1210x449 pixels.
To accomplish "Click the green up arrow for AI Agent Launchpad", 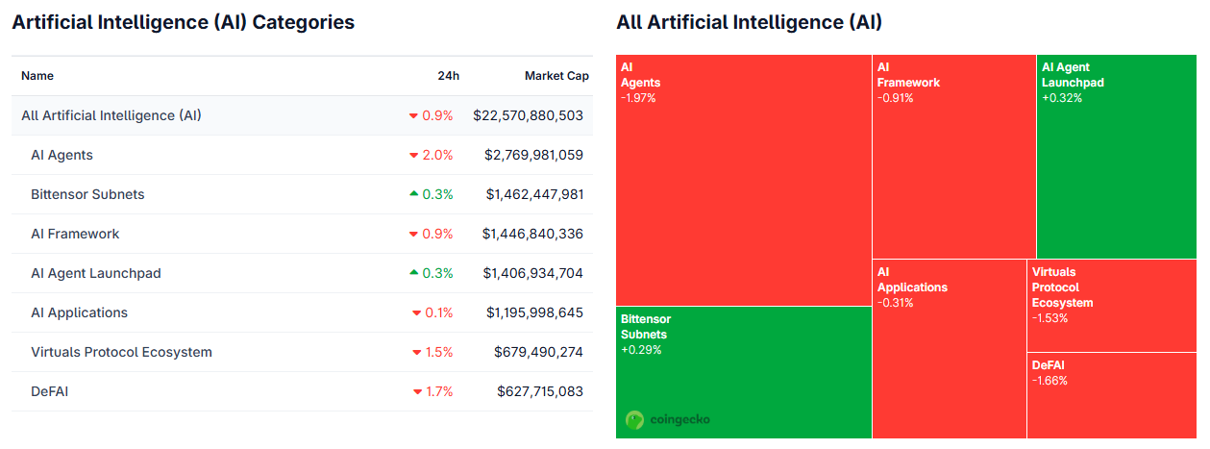I will point(413,273).
